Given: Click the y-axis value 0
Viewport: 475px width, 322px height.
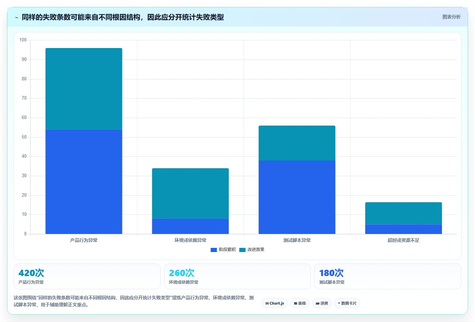Looking at the screenshot, I should [x=25, y=234].
